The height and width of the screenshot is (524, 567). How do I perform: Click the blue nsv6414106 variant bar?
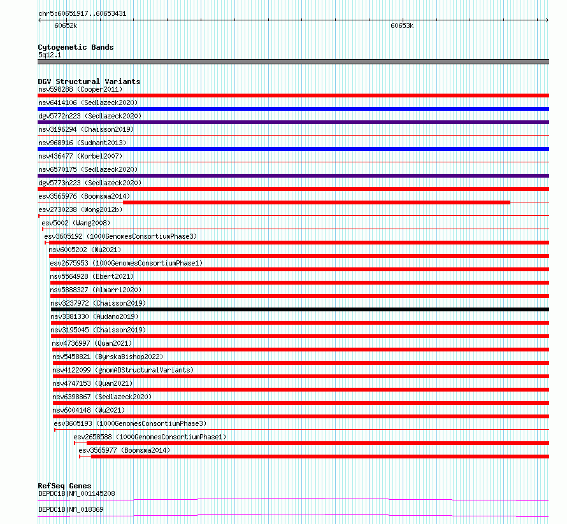(x=293, y=109)
